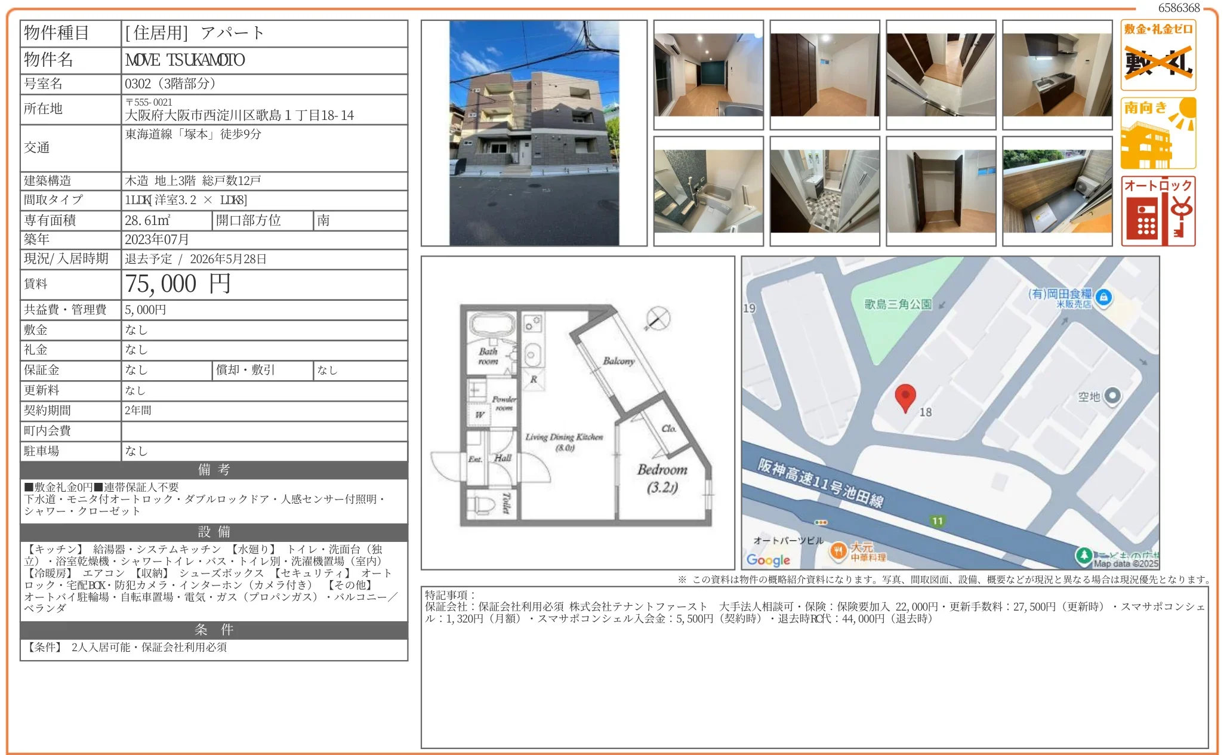Click the Google logo on map
The image size is (1227, 755).
(768, 560)
